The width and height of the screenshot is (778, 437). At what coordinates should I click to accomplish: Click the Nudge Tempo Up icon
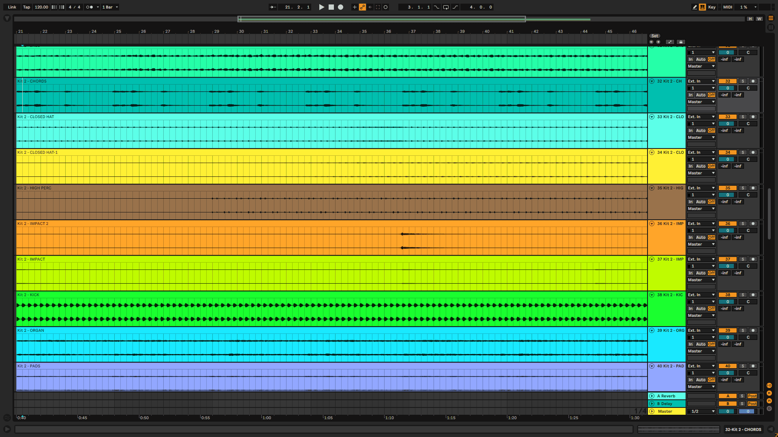[x=62, y=7]
